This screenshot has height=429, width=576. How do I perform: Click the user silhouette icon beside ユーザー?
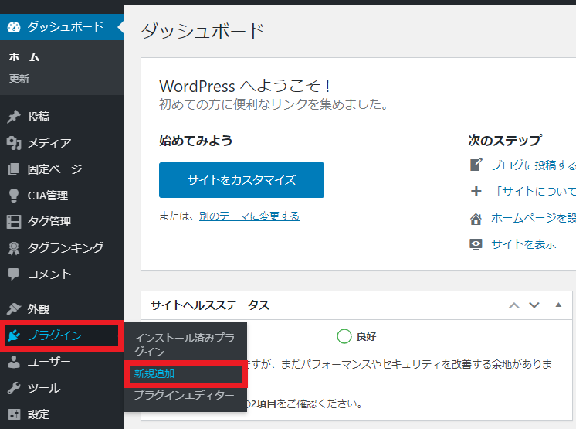(14, 362)
